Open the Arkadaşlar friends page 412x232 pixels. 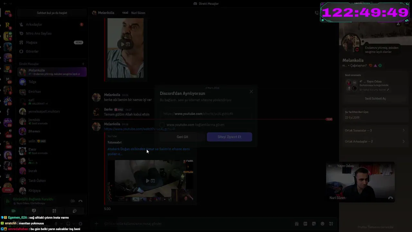[x=51, y=24]
